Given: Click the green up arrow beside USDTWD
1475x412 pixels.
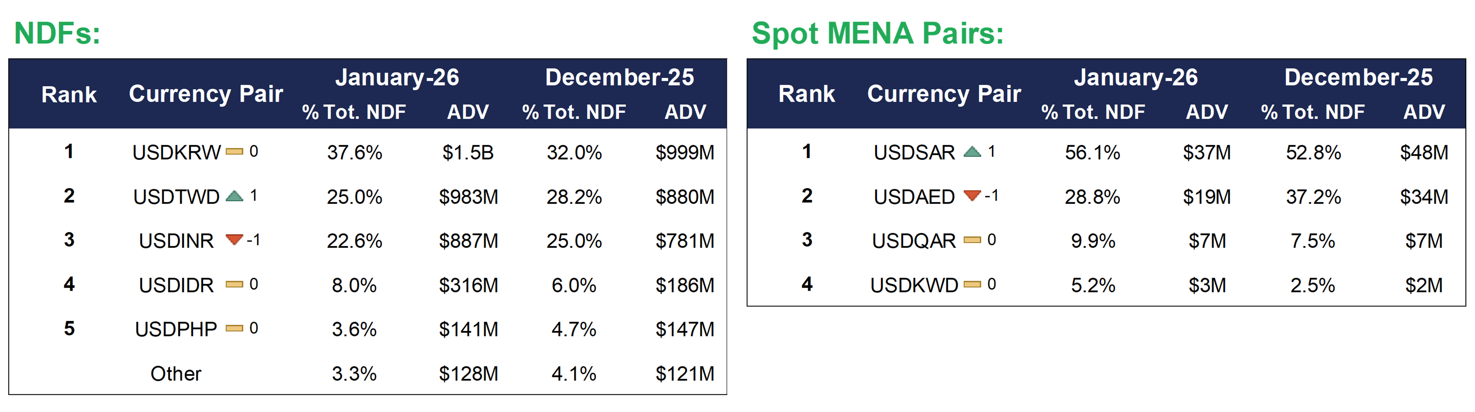Looking at the screenshot, I should tap(234, 196).
